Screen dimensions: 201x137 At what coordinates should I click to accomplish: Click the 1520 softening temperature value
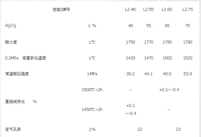188,58
